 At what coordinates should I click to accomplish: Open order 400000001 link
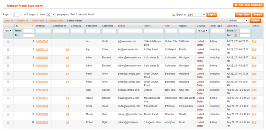42,74
